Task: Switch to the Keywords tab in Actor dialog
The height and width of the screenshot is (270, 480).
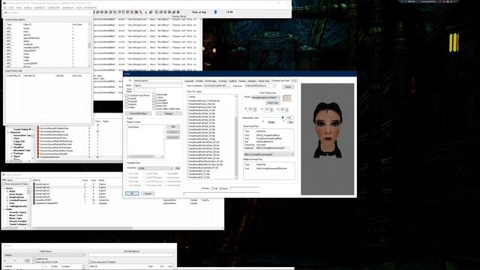Action: pos(189,81)
